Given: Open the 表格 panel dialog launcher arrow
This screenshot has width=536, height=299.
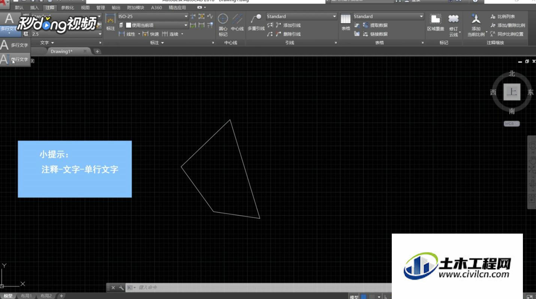Looking at the screenshot, I should tap(423, 43).
